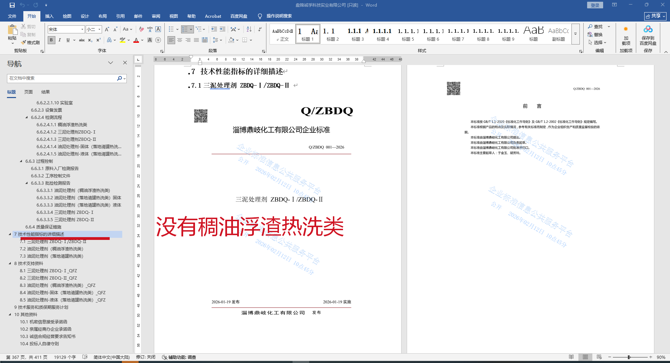The height and width of the screenshot is (363, 670).
Task: Click the Save icon in title bar
Action: (12, 5)
